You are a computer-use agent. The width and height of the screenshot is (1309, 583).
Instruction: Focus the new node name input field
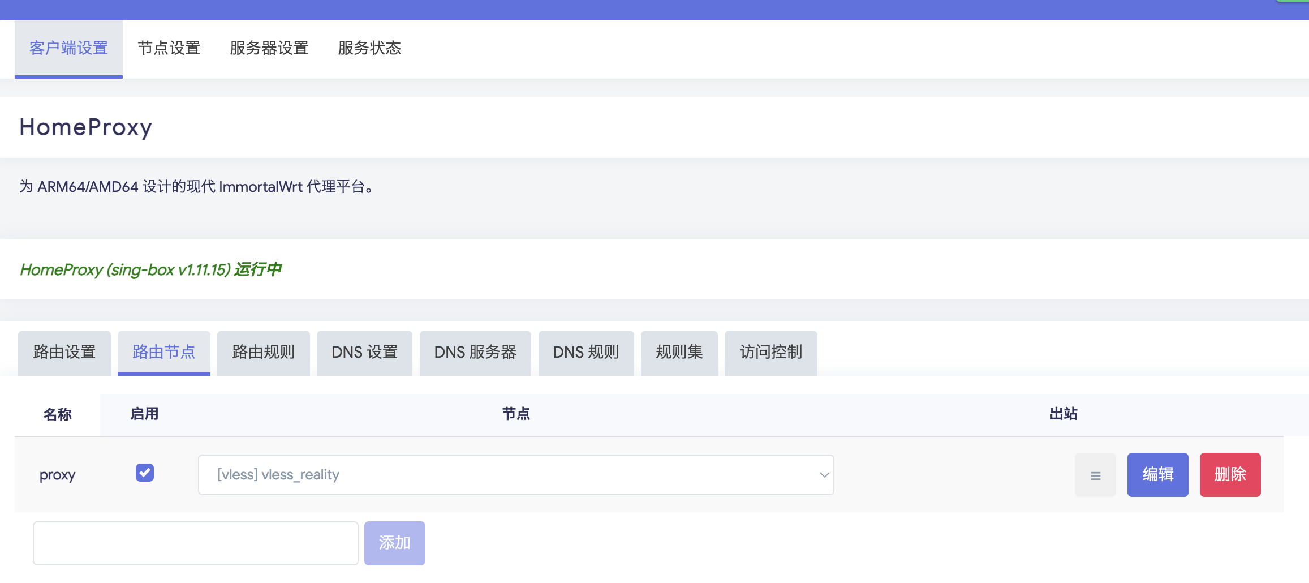pyautogui.click(x=195, y=543)
